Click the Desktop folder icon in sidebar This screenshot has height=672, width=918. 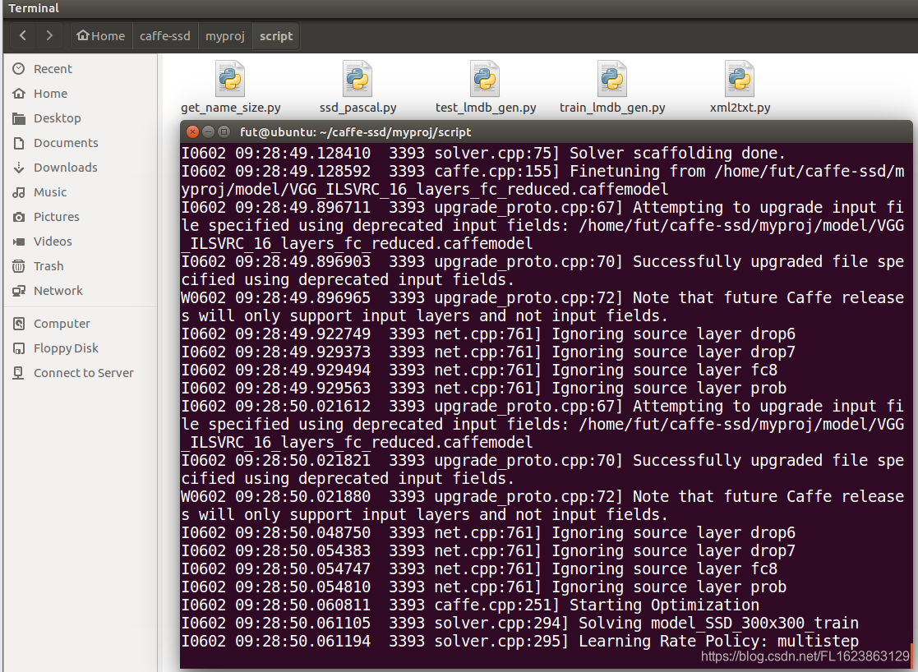pos(19,118)
